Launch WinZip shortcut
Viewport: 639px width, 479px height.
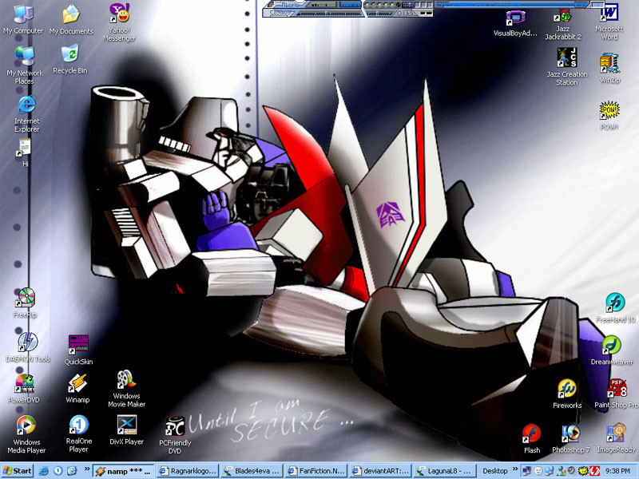pos(609,69)
